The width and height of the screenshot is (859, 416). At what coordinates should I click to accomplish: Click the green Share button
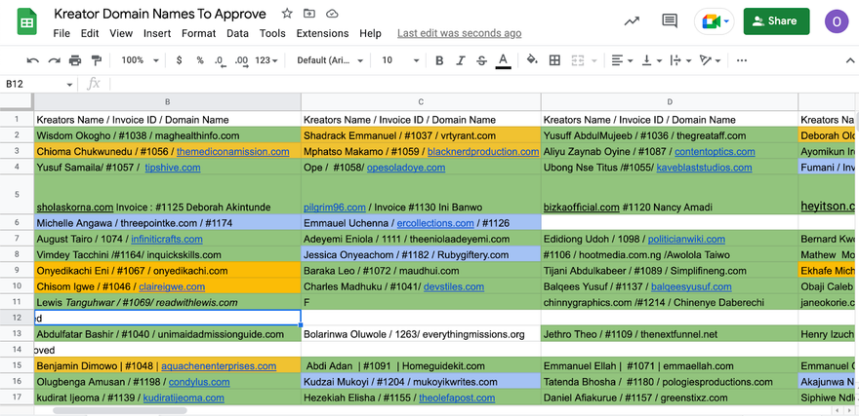click(776, 21)
